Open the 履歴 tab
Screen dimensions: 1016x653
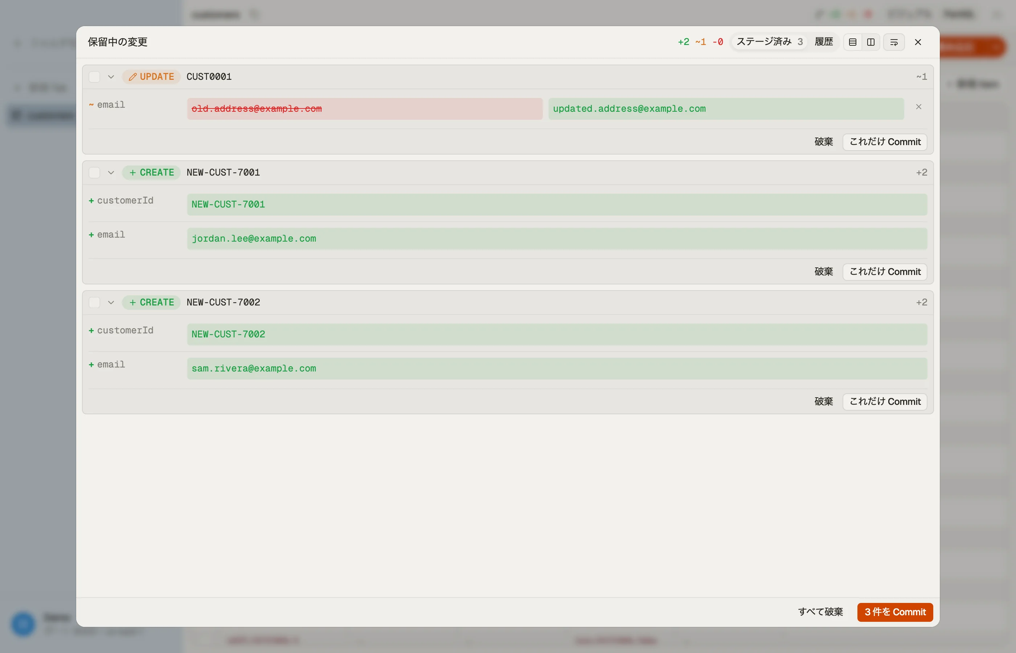point(823,42)
